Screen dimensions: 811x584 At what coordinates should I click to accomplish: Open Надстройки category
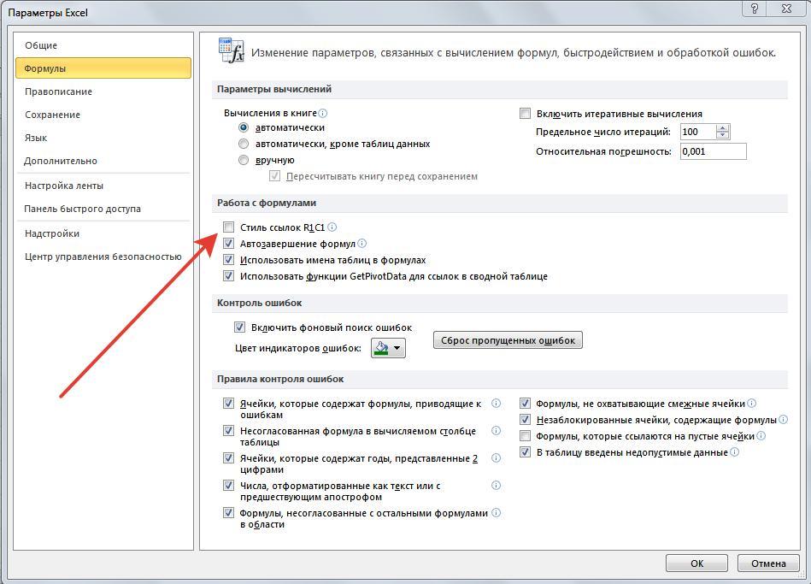point(103,233)
